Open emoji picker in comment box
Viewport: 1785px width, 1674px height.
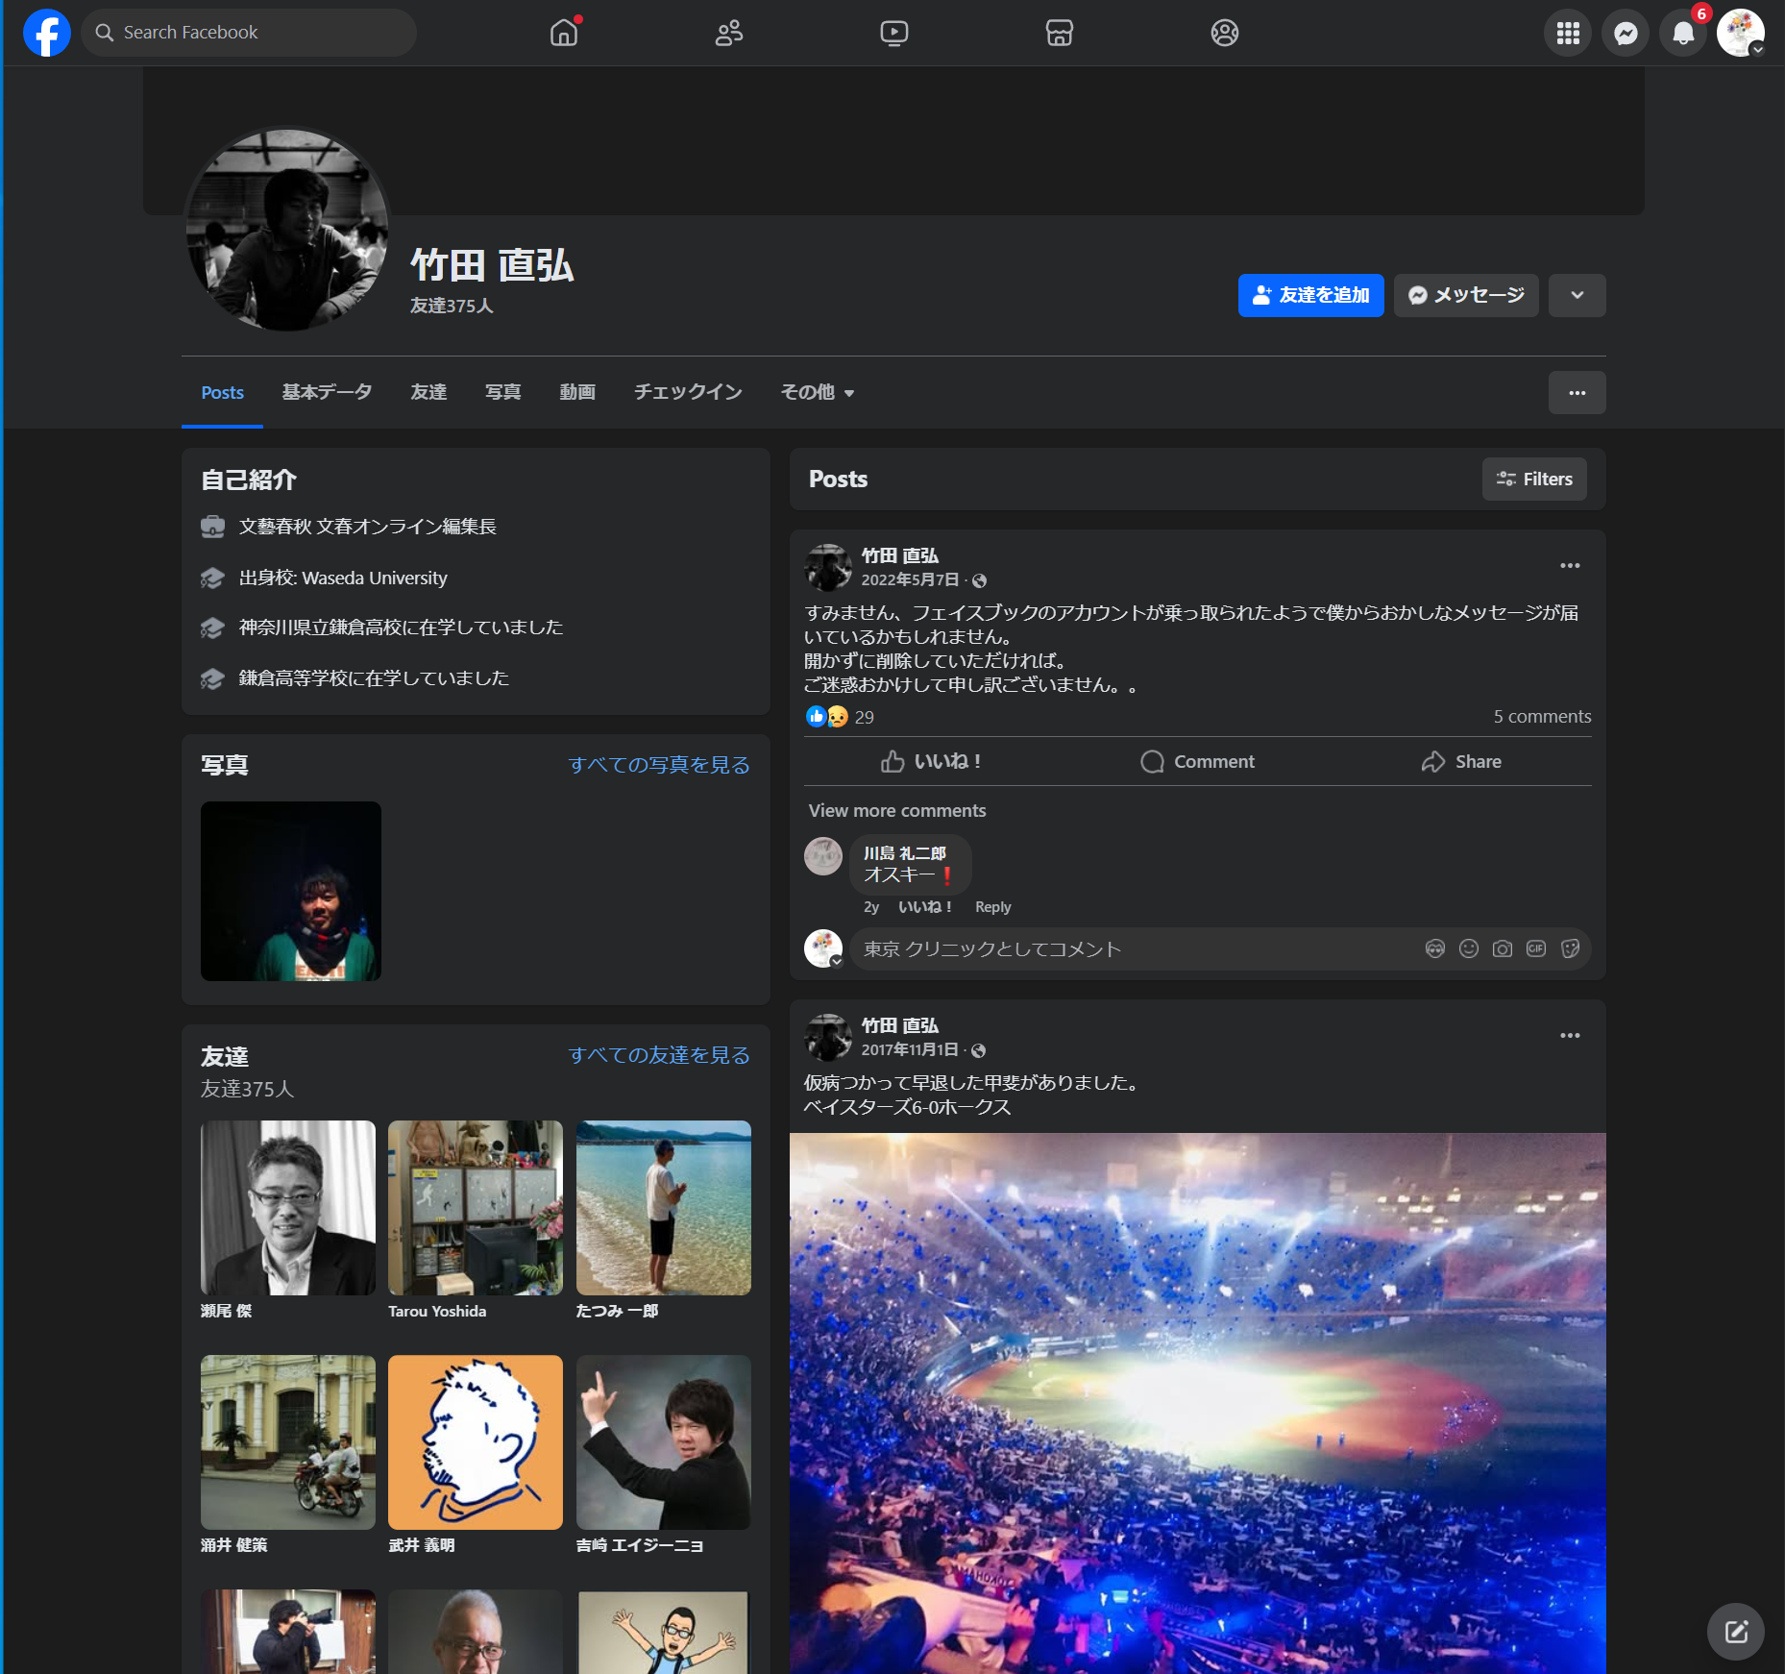click(x=1468, y=948)
